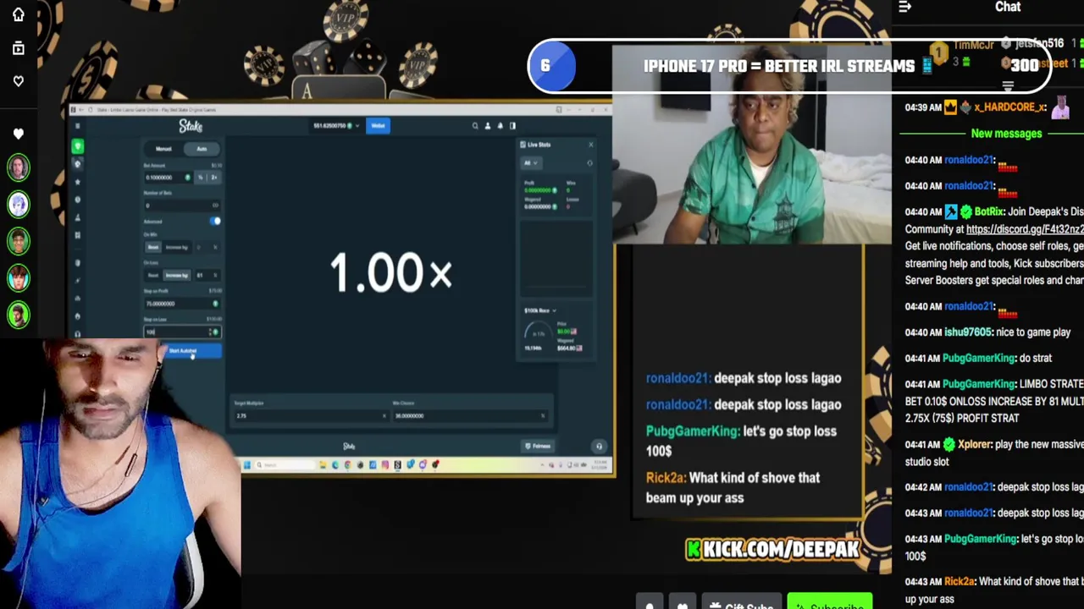
Task: Collapse the Kick chat panel
Action: click(x=904, y=7)
